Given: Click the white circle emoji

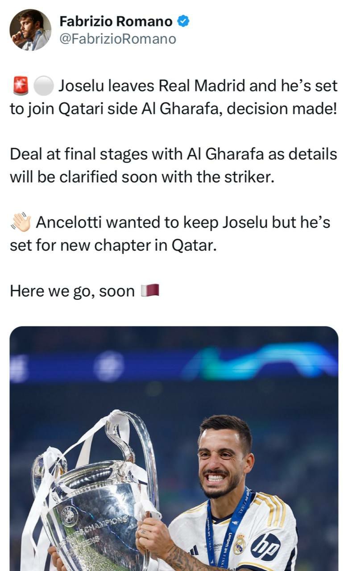Looking at the screenshot, I should (x=44, y=85).
